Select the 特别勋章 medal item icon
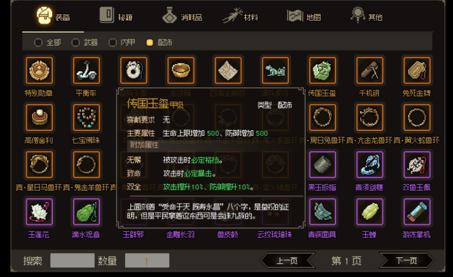Screen dimensions: 453x277 click(39, 71)
